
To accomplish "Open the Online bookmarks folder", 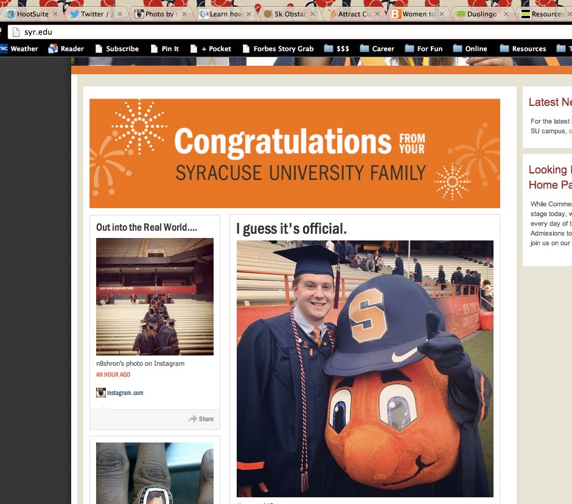I will (x=470, y=49).
